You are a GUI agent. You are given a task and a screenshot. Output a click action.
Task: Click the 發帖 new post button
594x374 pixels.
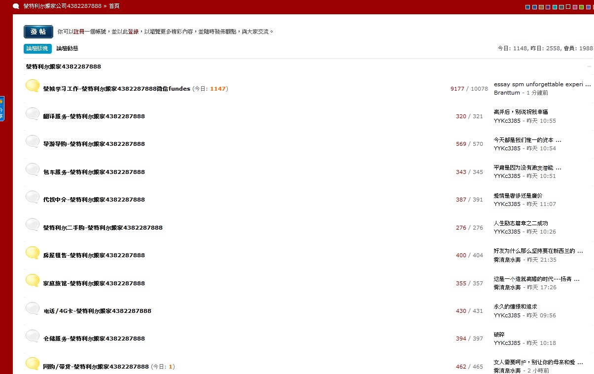click(x=38, y=32)
